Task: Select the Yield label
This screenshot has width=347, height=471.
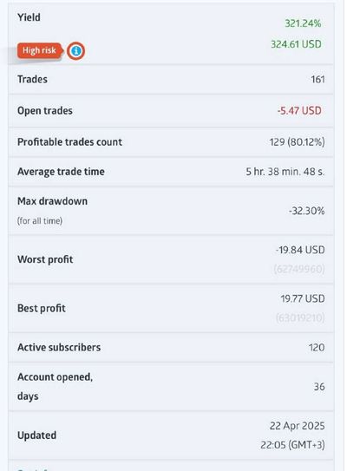Action: [x=29, y=17]
